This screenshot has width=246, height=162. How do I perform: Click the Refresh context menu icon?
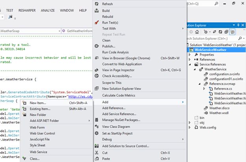tap(97, 4)
